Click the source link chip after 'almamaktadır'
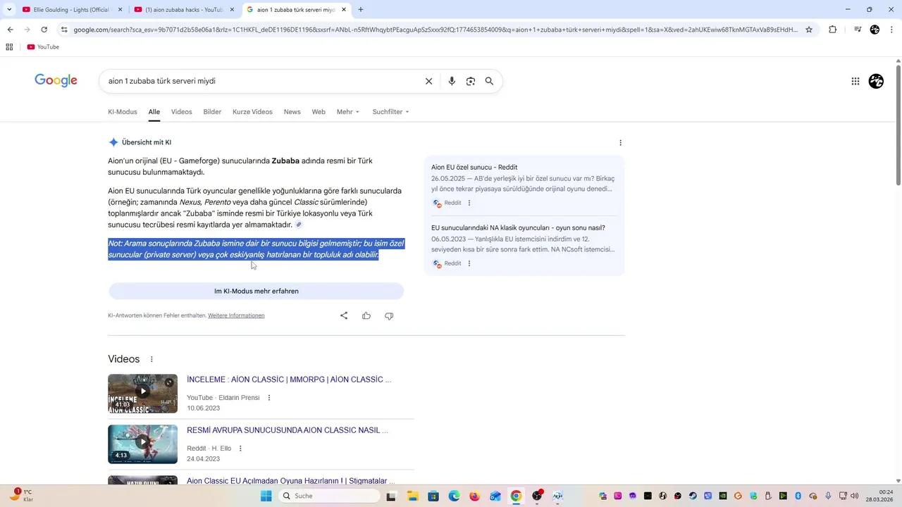This screenshot has width=902, height=507. point(299,225)
